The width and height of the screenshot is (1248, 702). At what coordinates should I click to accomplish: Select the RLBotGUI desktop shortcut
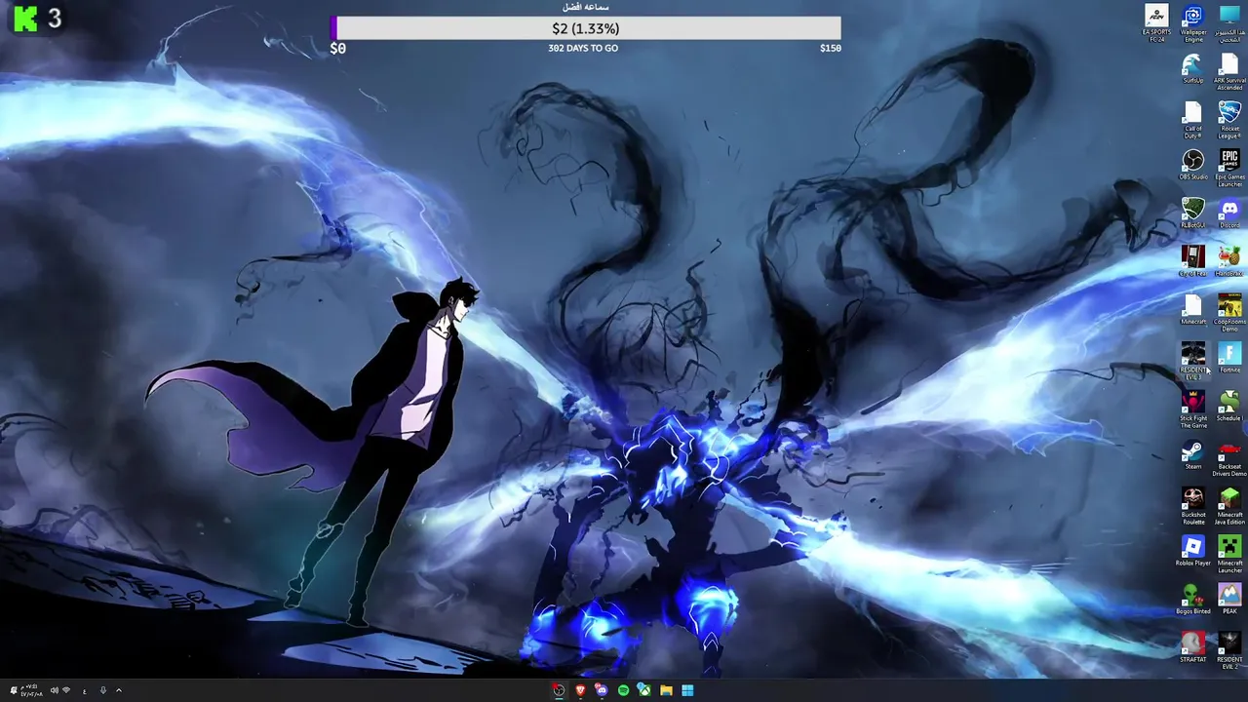1193,213
